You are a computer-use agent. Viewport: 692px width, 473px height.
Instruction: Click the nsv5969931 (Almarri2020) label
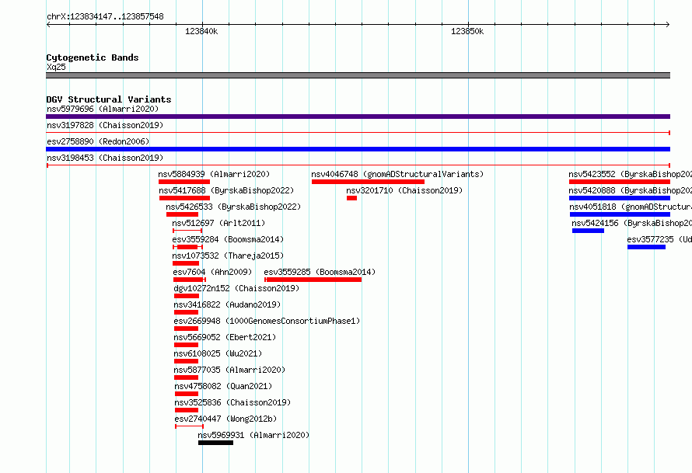[x=253, y=435]
